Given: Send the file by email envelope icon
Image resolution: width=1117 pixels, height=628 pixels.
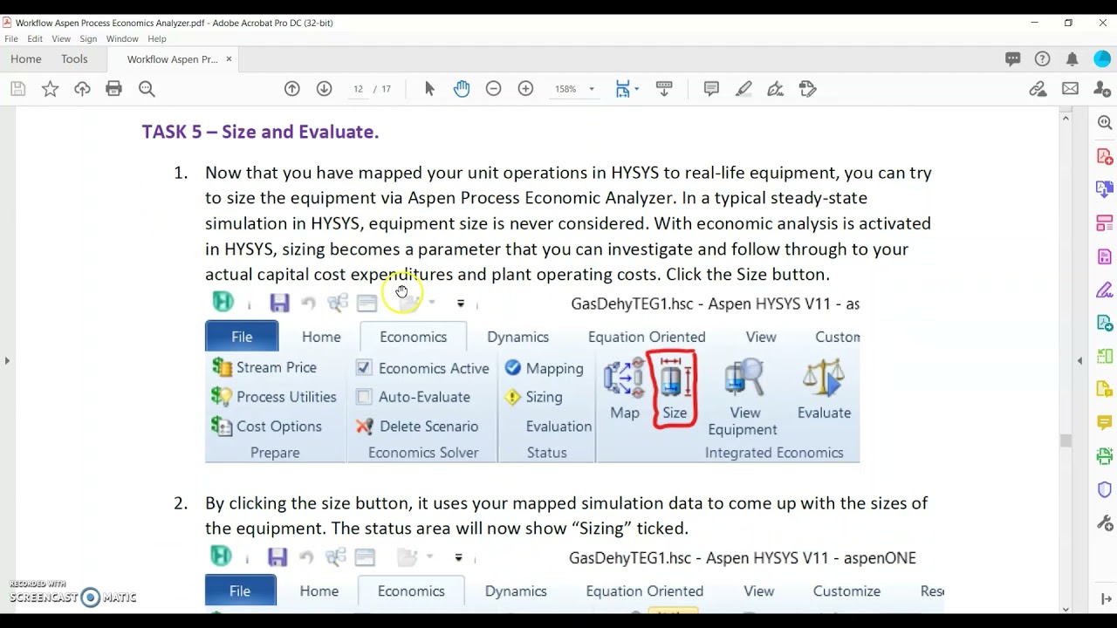Looking at the screenshot, I should pyautogui.click(x=1070, y=88).
